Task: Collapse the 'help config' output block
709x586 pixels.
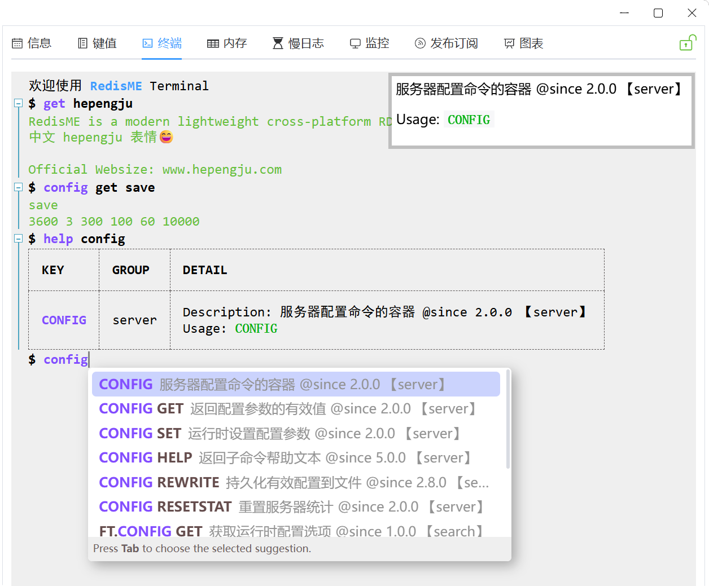Action: coord(18,239)
